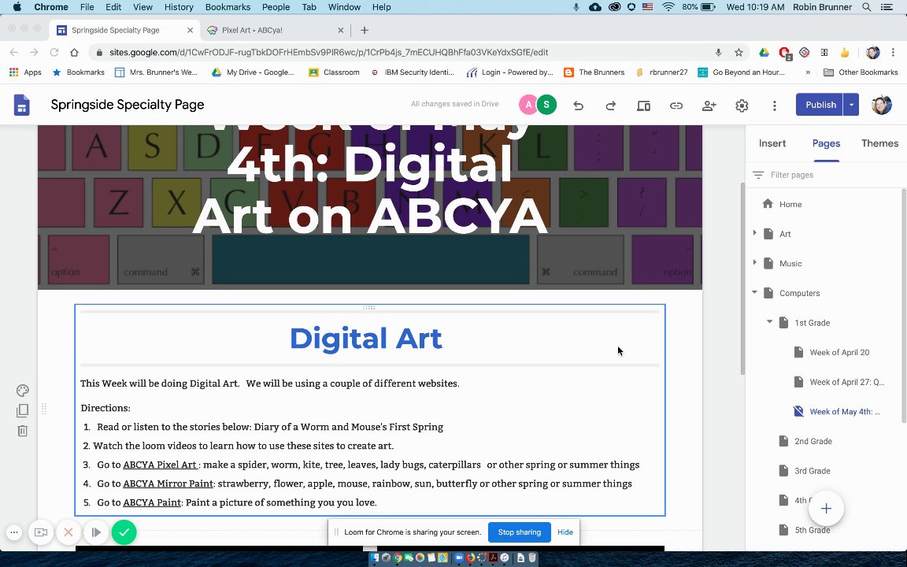Screen dimensions: 907x567
Task: Reload the page
Action: click(54, 52)
